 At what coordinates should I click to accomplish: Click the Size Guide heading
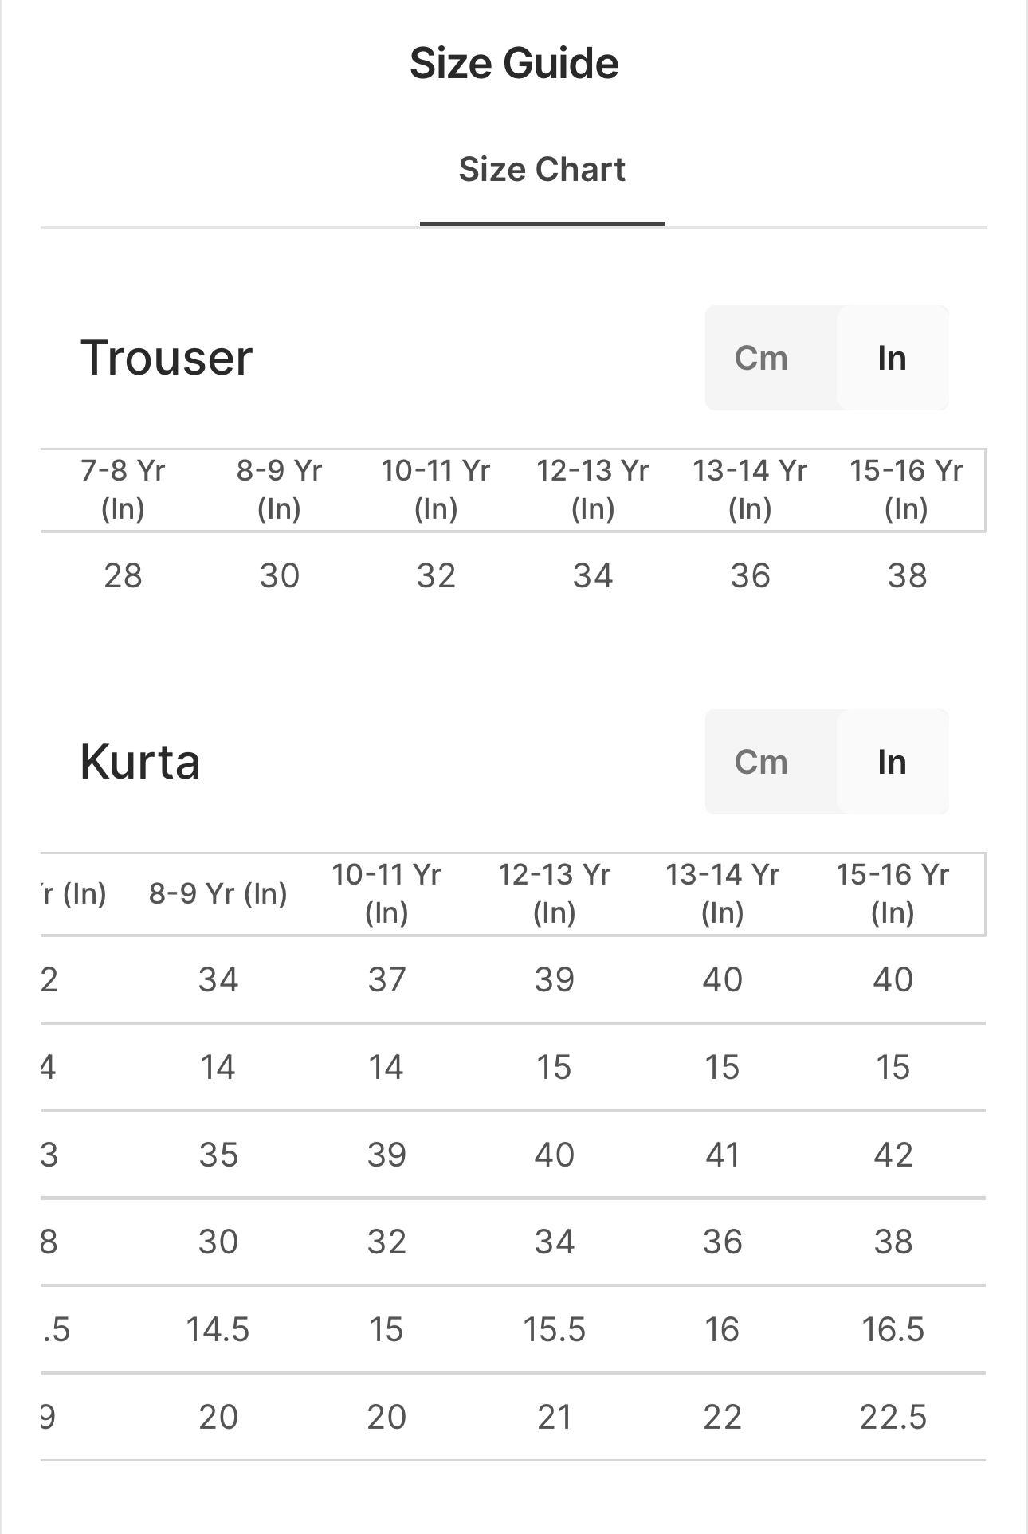pos(514,63)
